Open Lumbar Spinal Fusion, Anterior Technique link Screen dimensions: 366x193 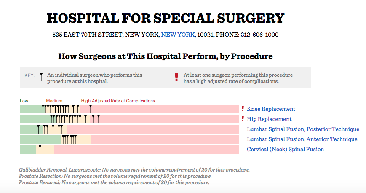[302, 139]
